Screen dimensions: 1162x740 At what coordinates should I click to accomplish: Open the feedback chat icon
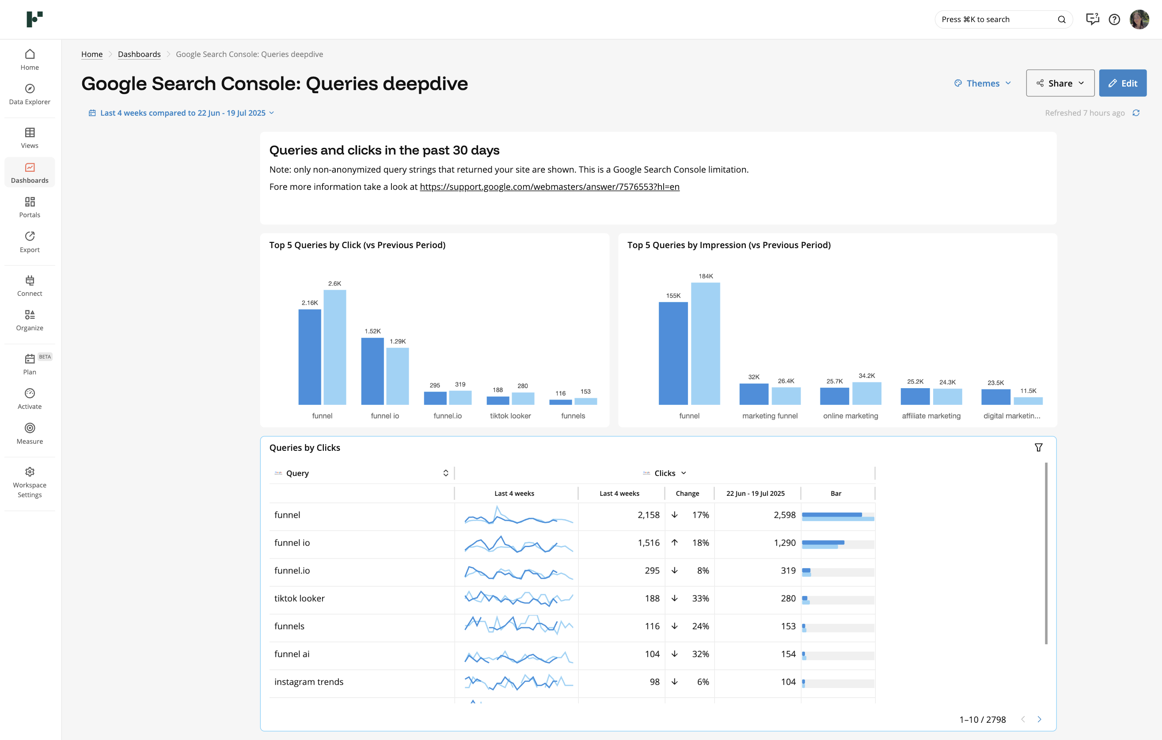pos(1092,19)
